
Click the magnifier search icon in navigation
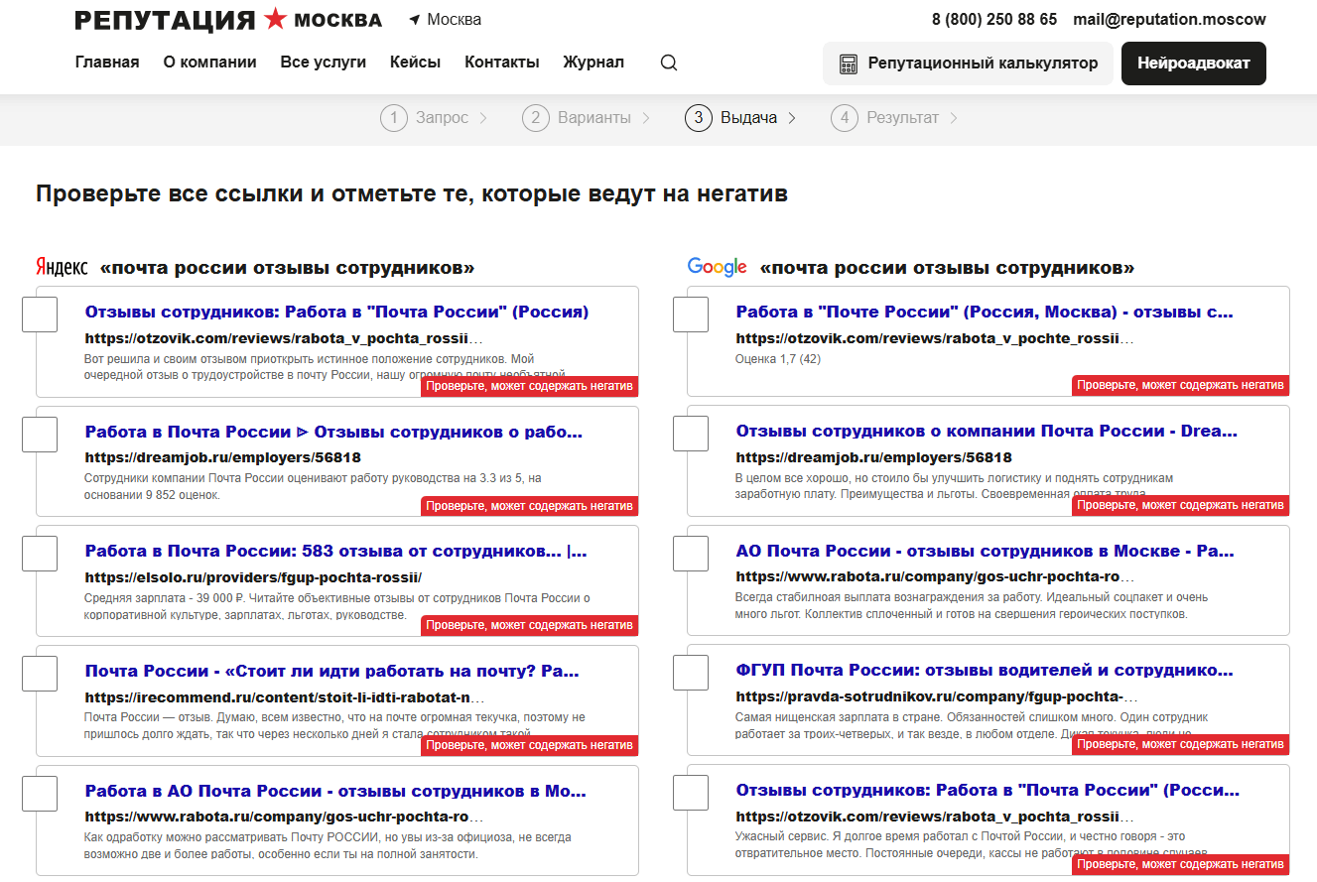coord(669,63)
